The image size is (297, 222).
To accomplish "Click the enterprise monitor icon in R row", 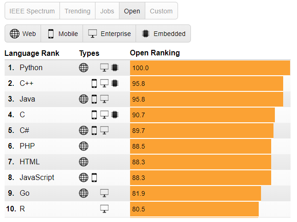I will [104, 209].
